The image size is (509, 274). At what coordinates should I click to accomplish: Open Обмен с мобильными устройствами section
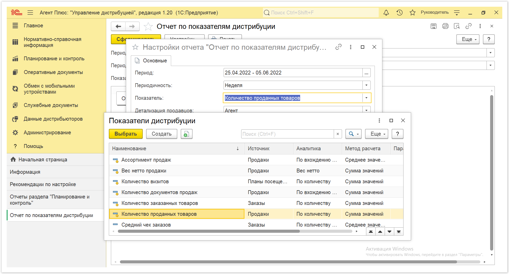point(49,89)
